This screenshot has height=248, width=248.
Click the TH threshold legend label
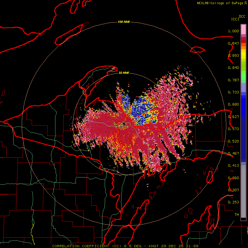tap(237, 215)
